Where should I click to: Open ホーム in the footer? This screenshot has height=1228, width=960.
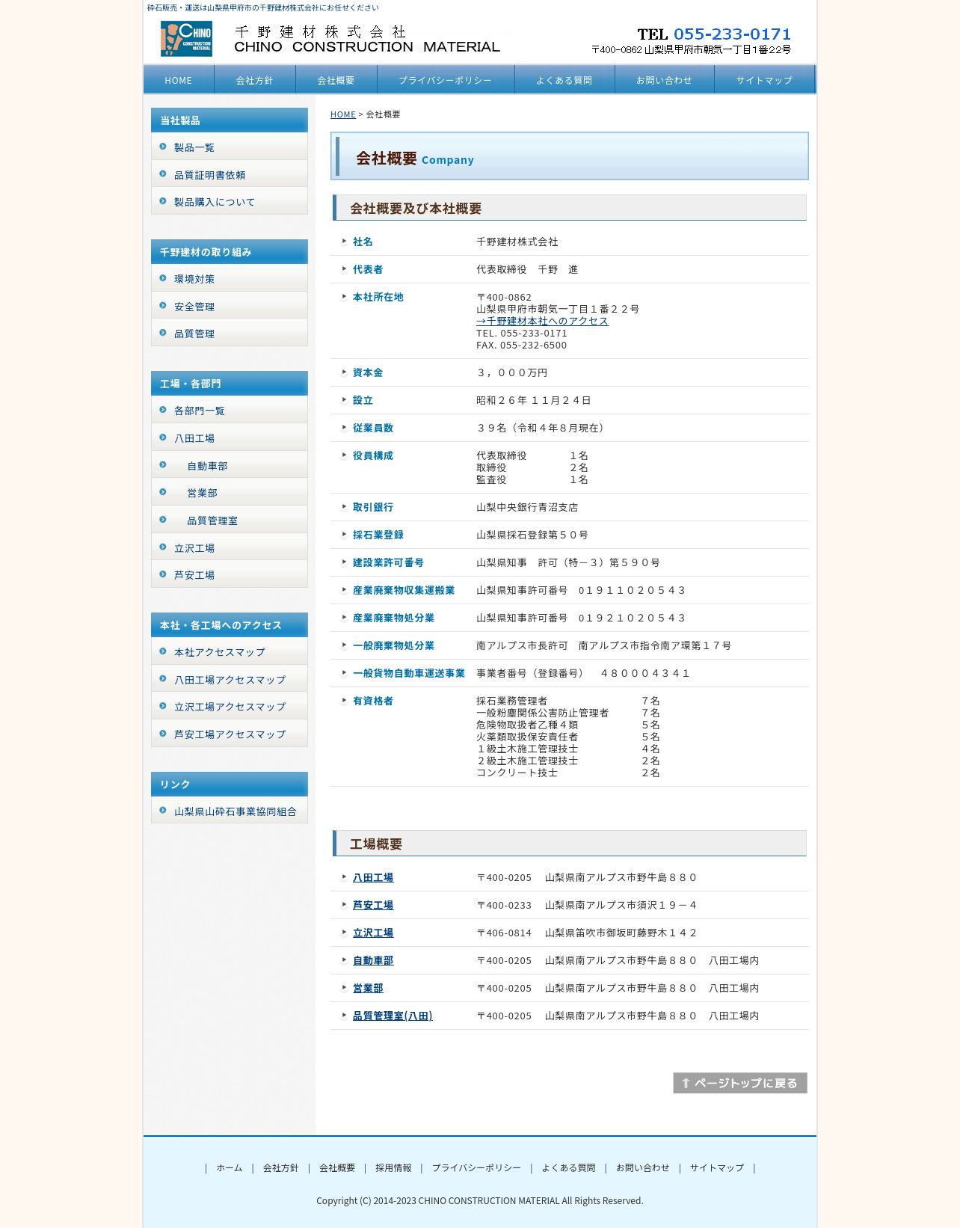[x=230, y=1167]
